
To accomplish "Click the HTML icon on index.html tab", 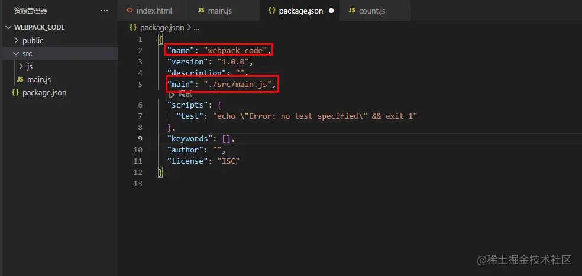I will [130, 11].
